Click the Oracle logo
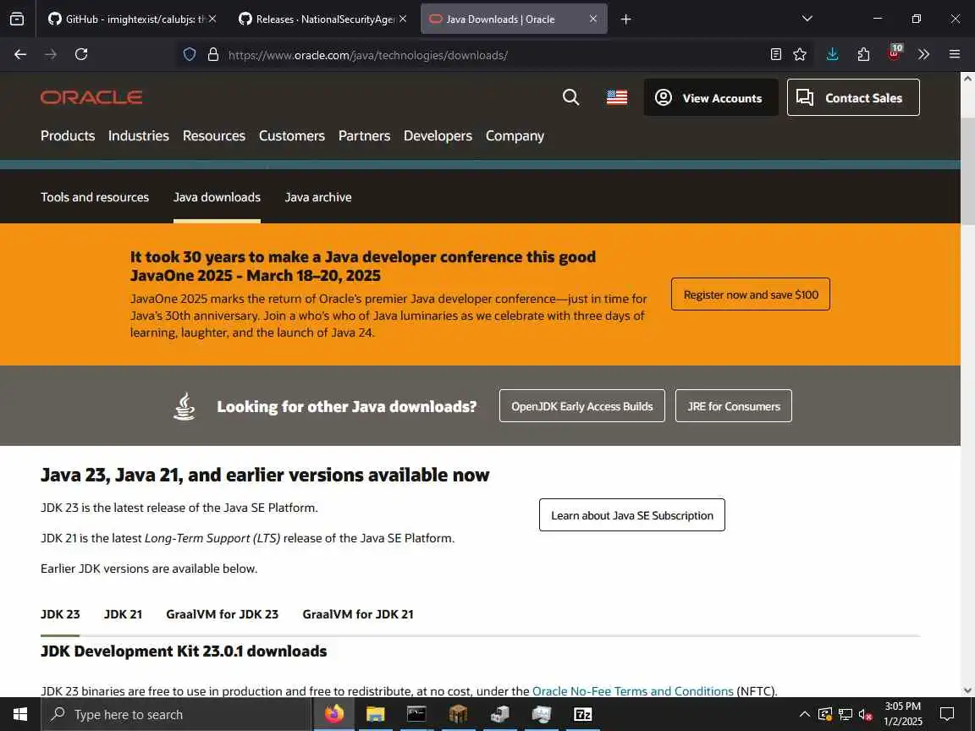The height and width of the screenshot is (731, 975). (91, 97)
